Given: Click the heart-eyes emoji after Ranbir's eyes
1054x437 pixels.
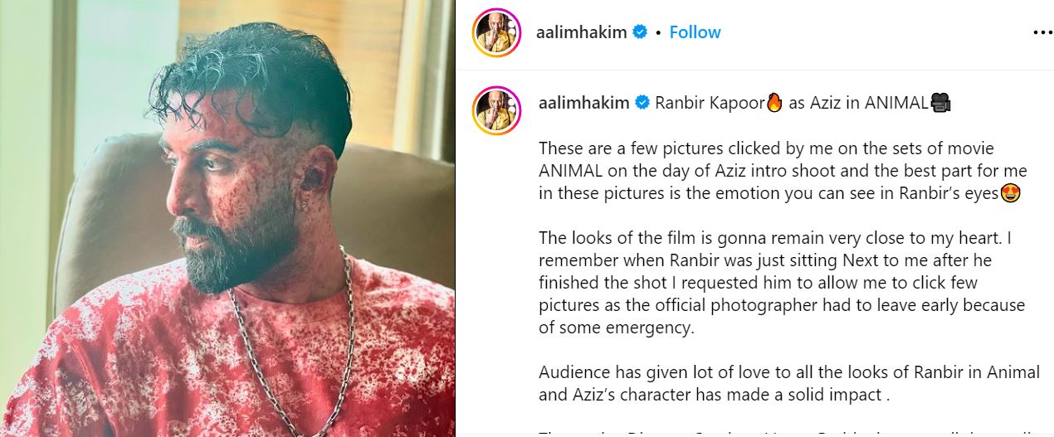Looking at the screenshot, I should 1011,193.
